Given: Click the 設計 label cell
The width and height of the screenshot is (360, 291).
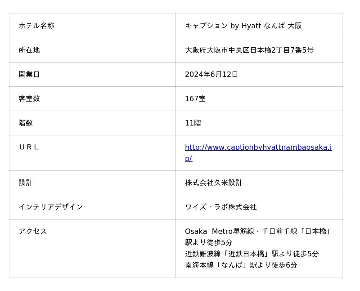Looking at the screenshot, I should pyautogui.click(x=26, y=183).
